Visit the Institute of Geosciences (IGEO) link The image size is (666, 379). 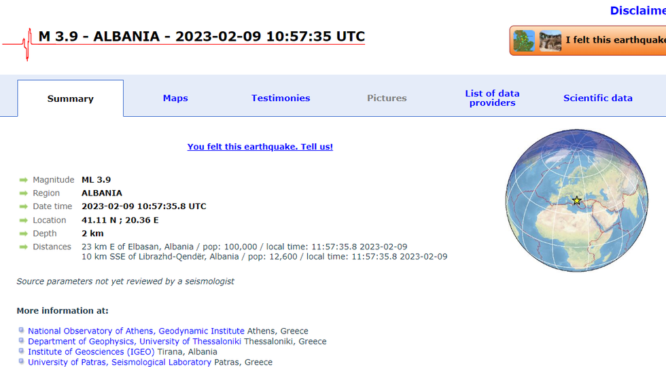(91, 352)
